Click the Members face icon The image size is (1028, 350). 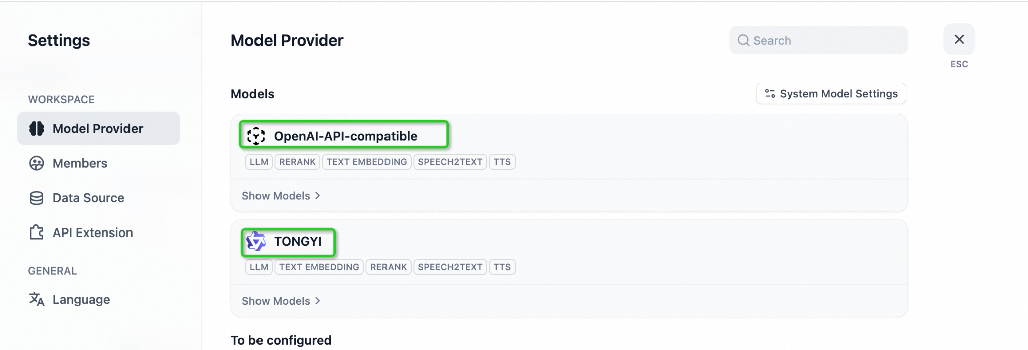point(36,163)
